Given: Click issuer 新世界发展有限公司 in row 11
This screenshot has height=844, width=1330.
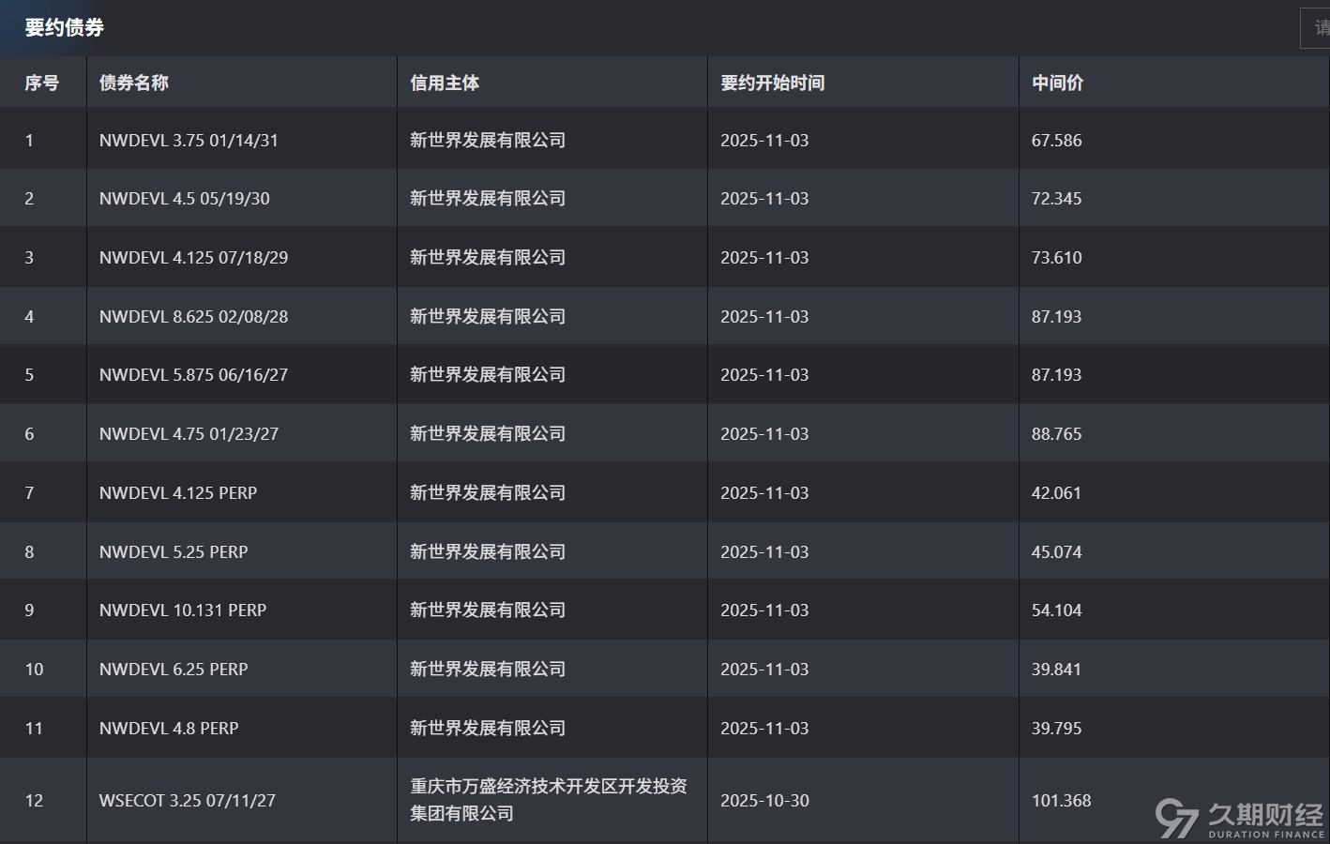Looking at the screenshot, I should (x=487, y=729).
